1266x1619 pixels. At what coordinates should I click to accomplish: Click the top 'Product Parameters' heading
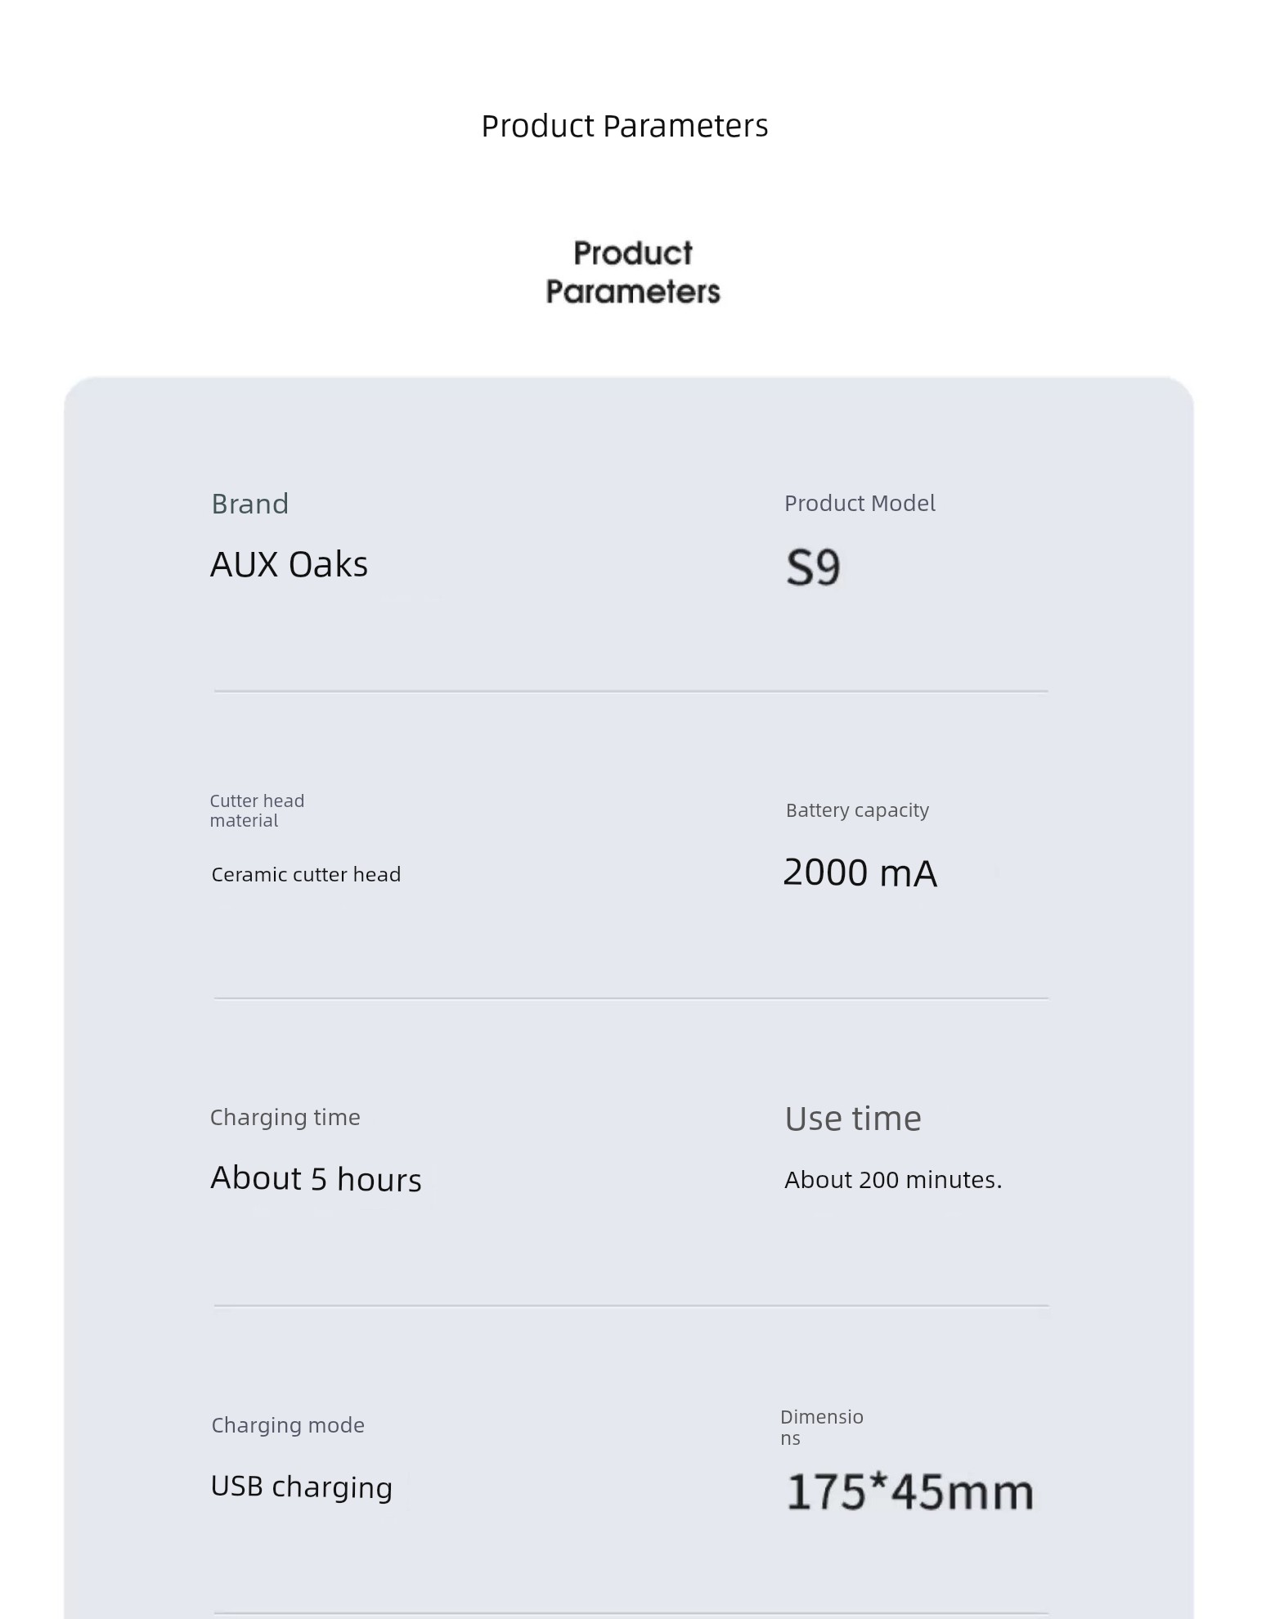[625, 127]
